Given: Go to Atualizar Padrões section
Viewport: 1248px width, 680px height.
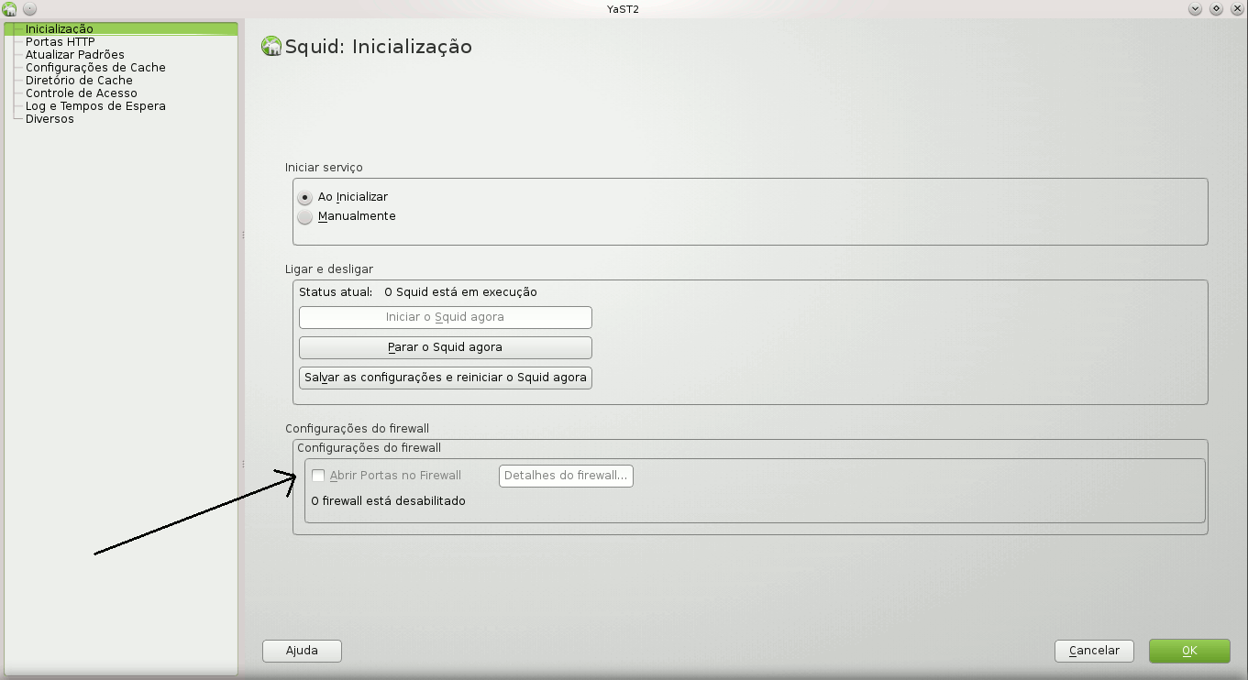Looking at the screenshot, I should pos(74,54).
